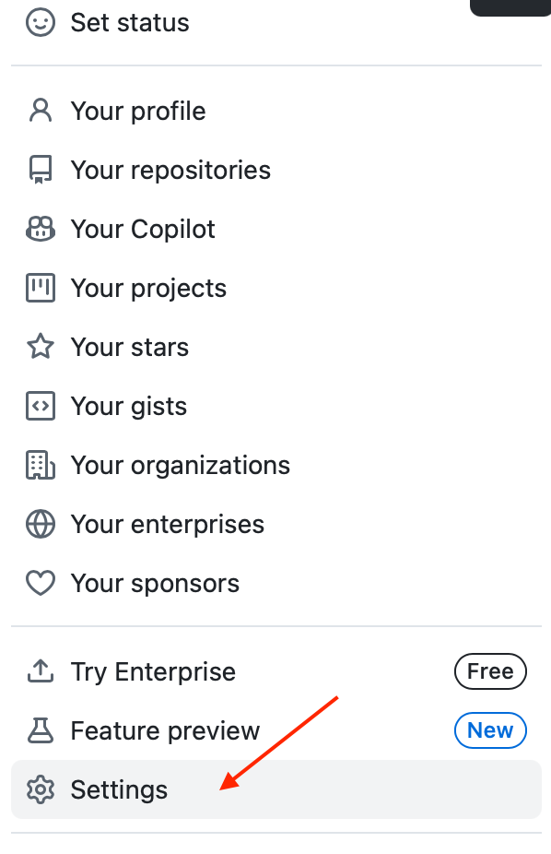Image resolution: width=551 pixels, height=854 pixels.
Task: Click the heart sponsors icon
Action: (41, 583)
